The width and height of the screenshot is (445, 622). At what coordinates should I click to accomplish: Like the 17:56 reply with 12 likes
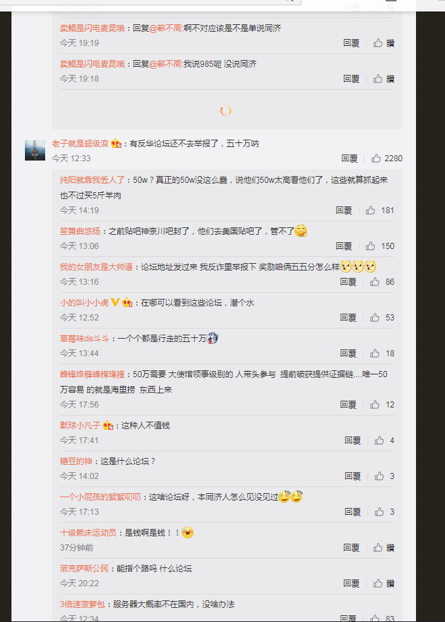point(382,405)
